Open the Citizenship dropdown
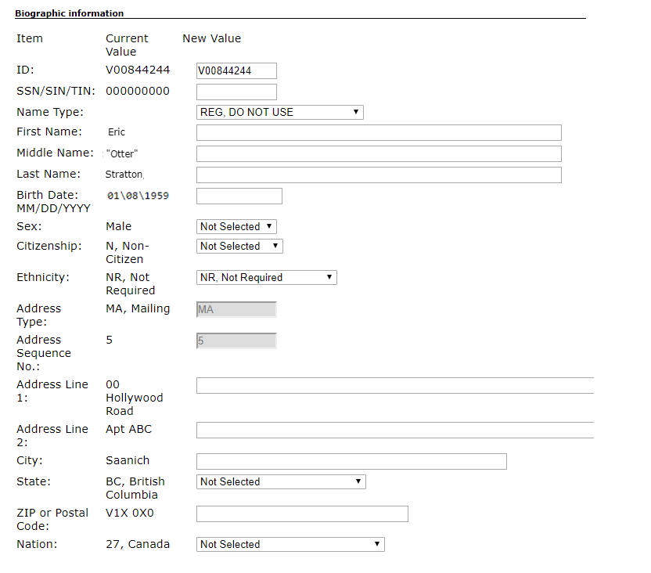651x573 pixels. (x=239, y=246)
